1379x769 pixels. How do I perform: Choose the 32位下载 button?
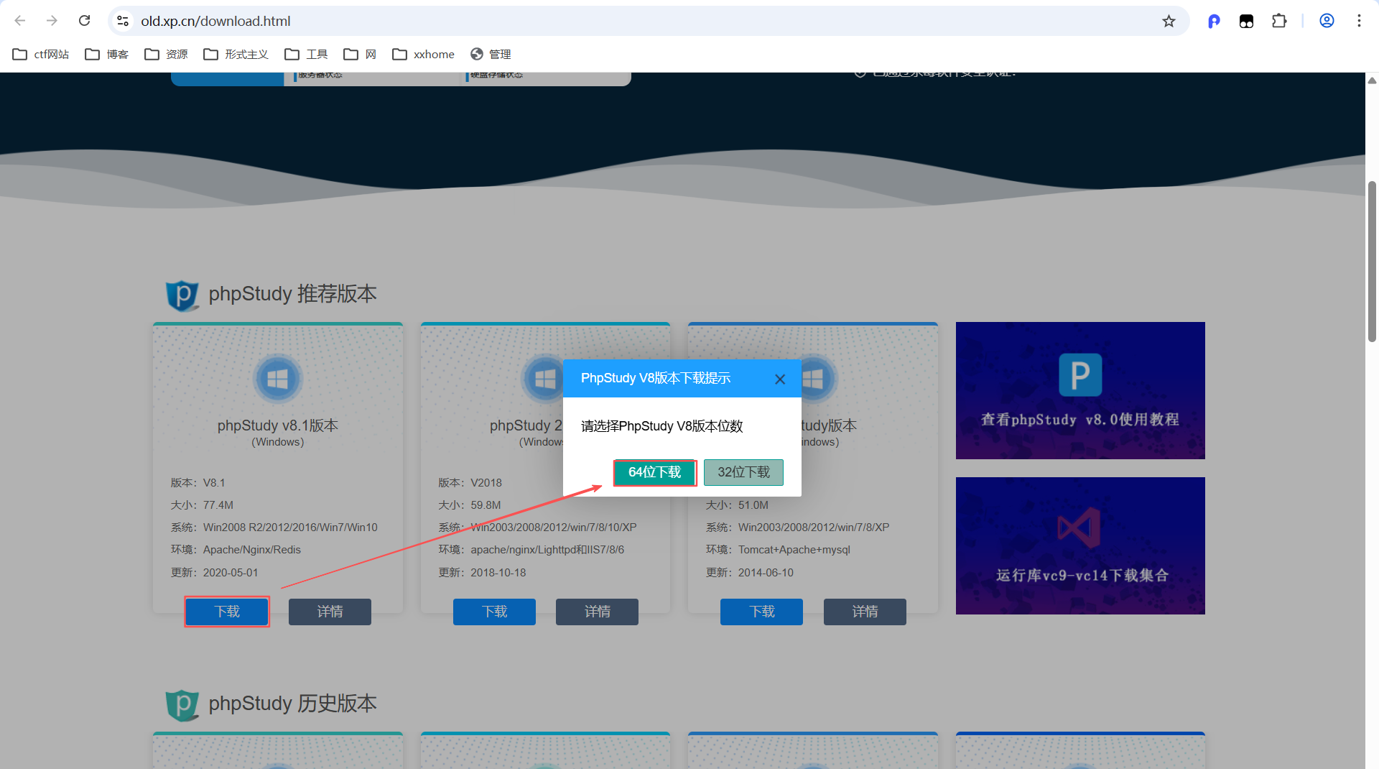(x=743, y=472)
